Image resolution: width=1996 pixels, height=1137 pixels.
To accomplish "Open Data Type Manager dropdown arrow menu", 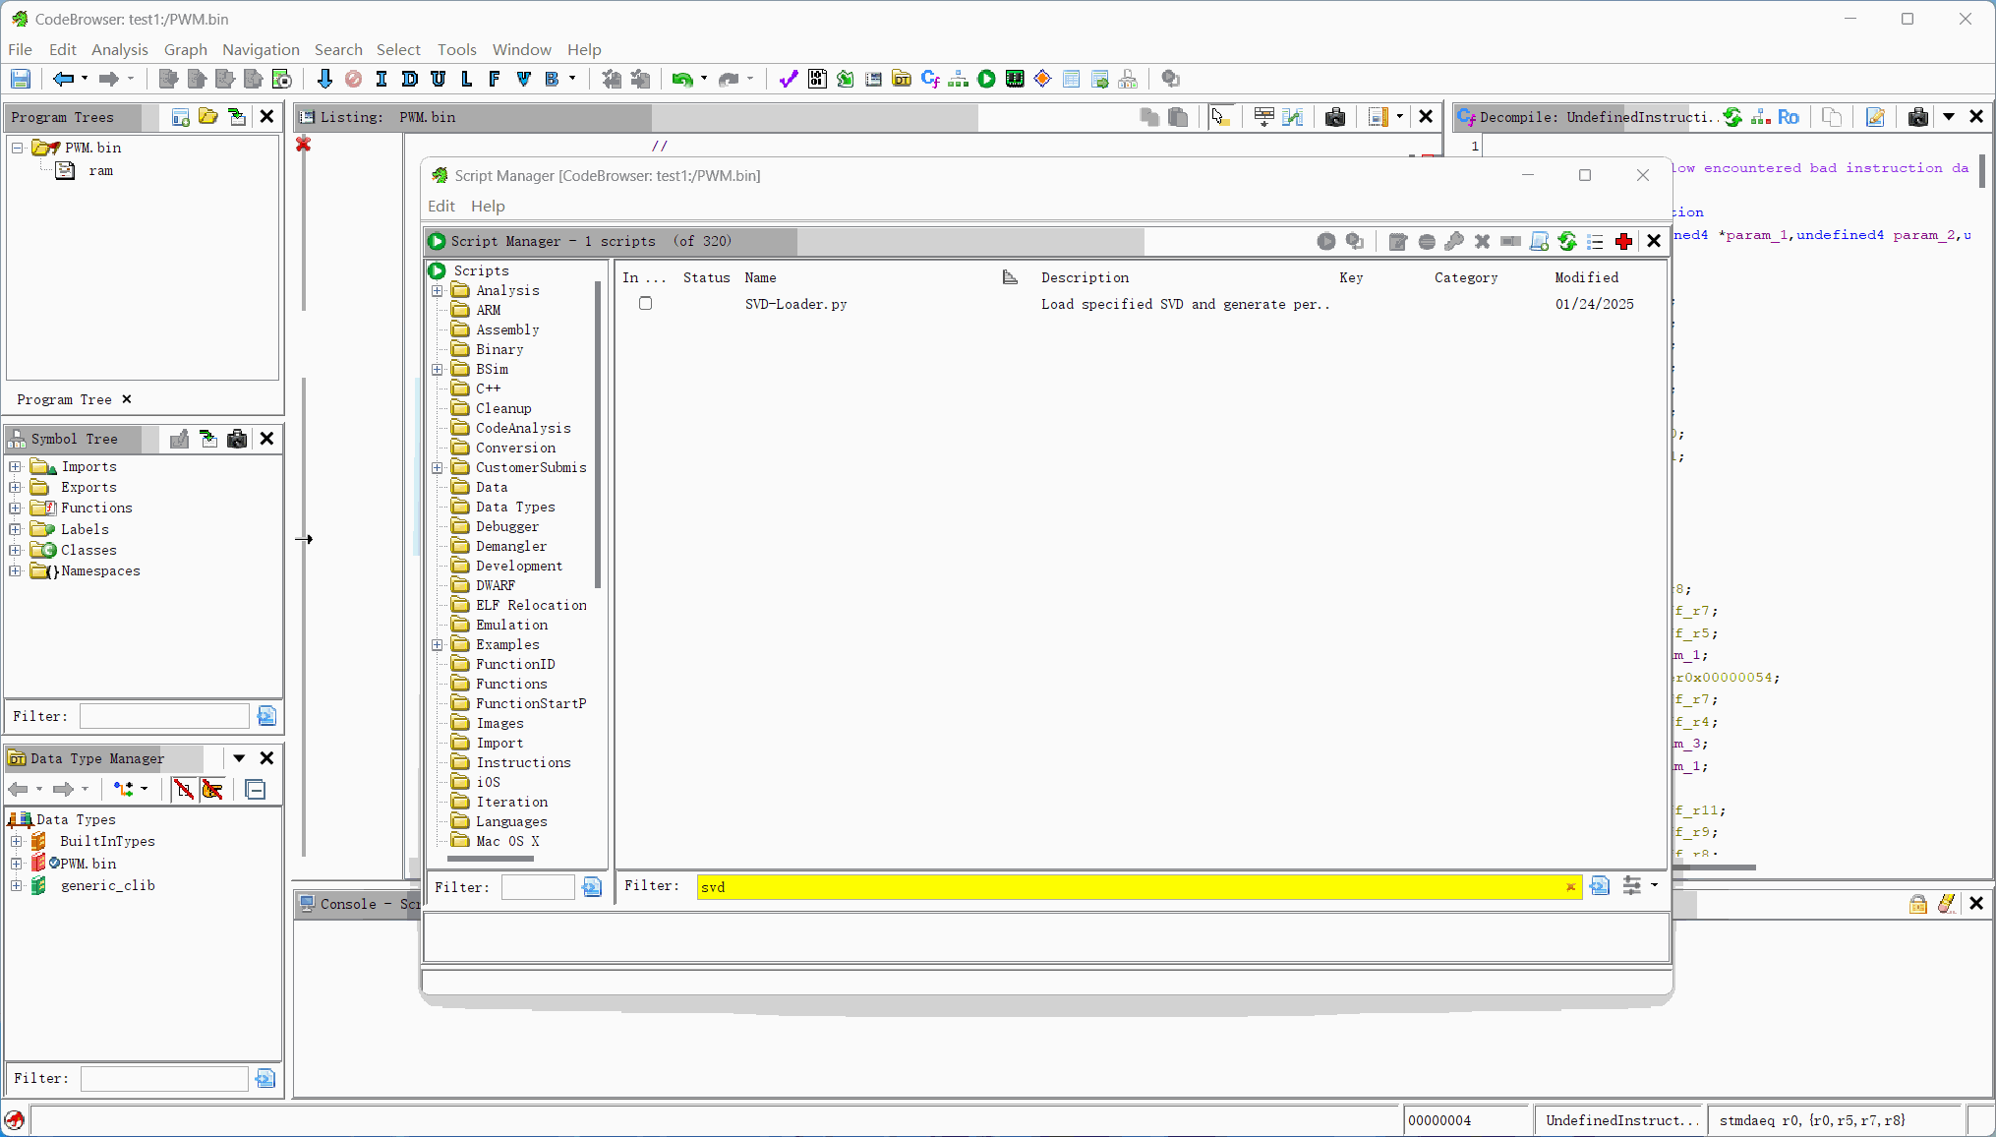I will [239, 758].
